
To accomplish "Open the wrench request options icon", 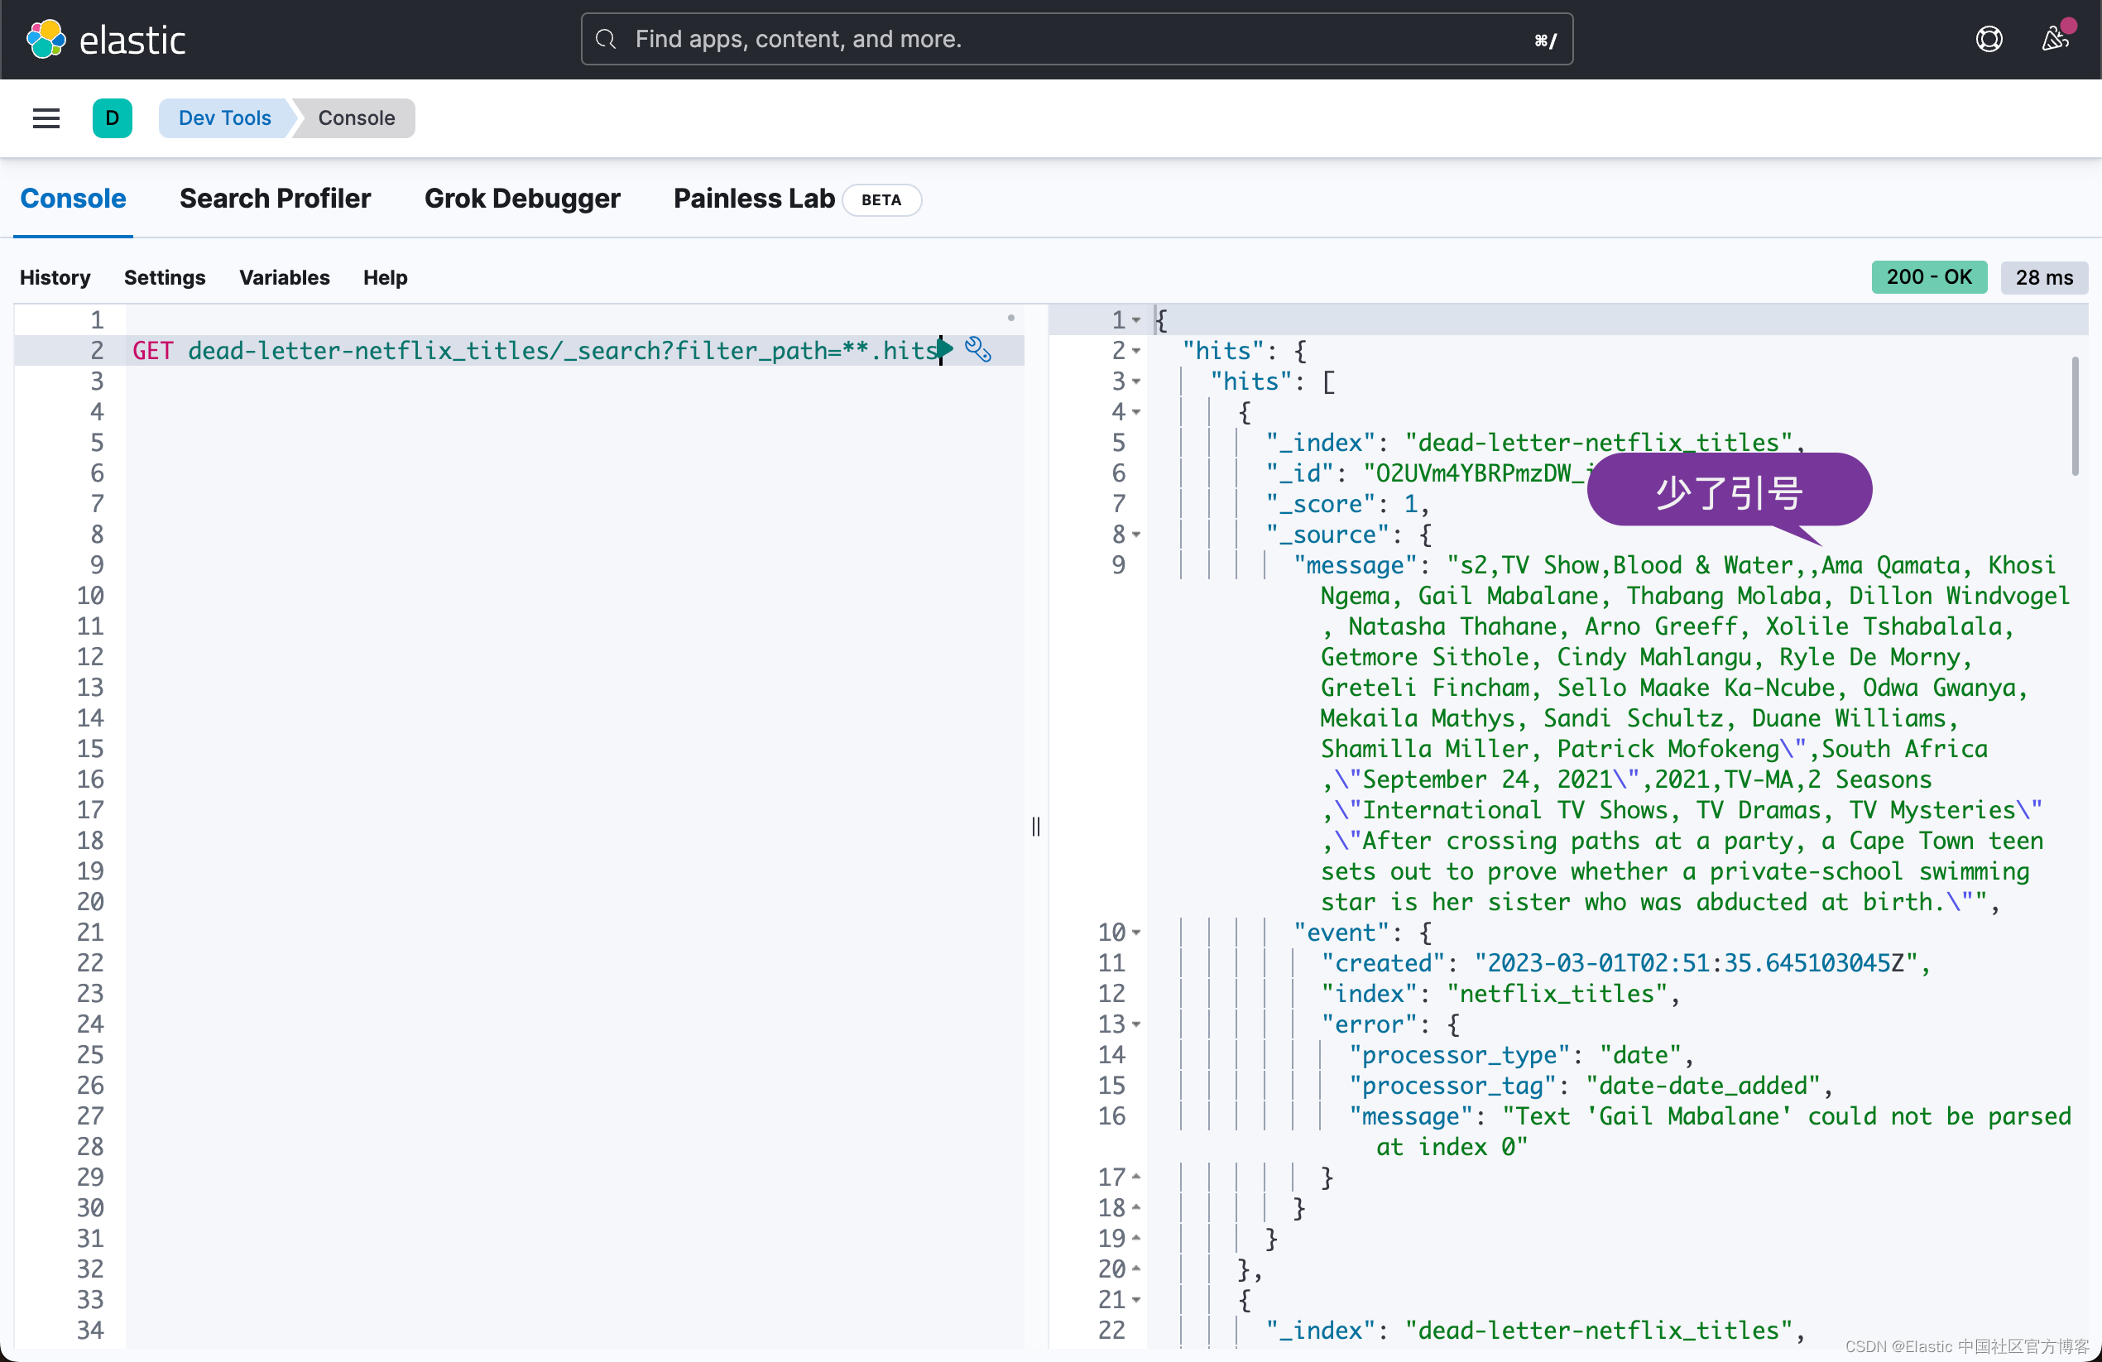I will click(x=977, y=350).
